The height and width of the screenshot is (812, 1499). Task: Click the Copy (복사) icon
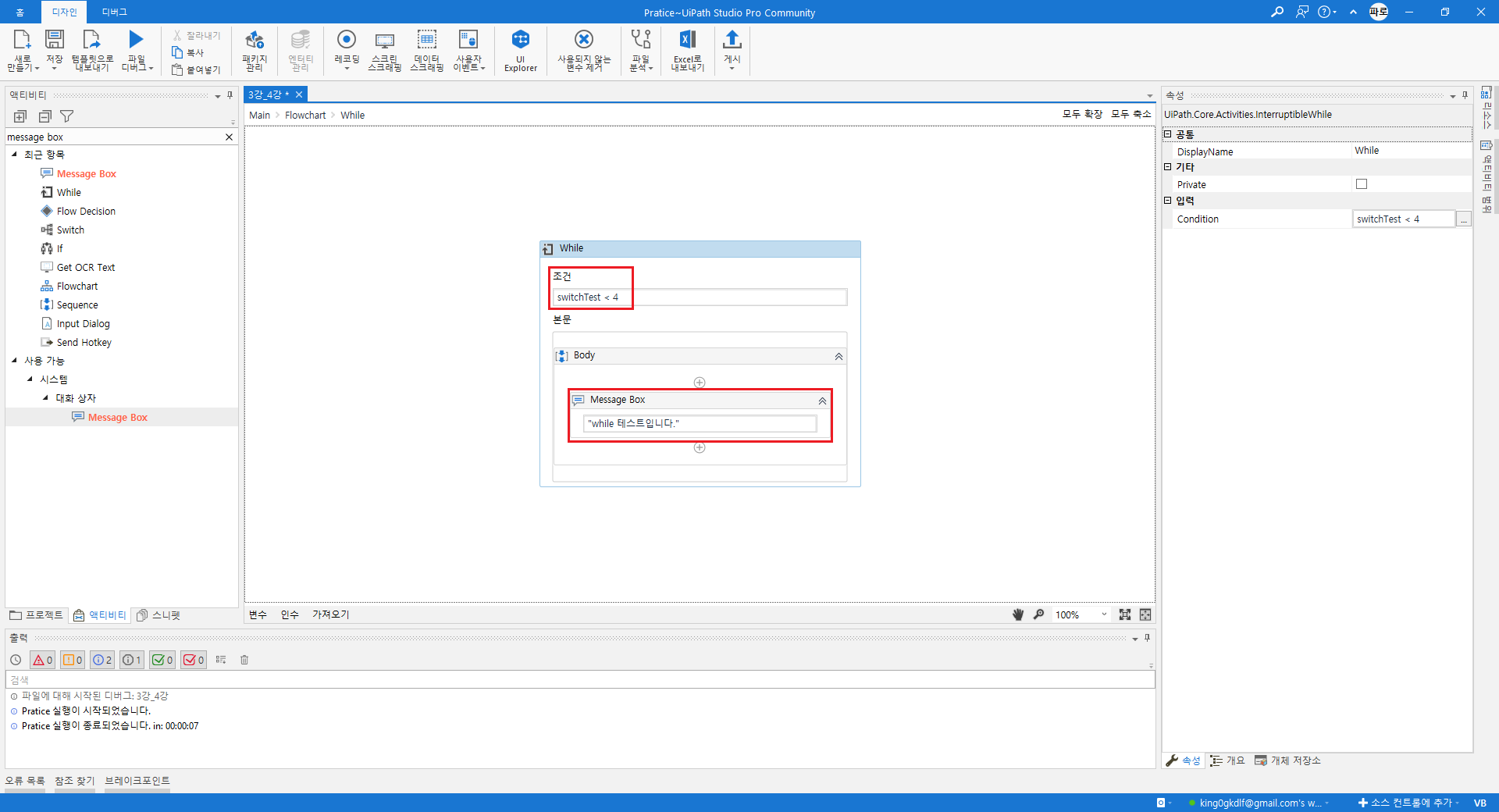pos(177,52)
